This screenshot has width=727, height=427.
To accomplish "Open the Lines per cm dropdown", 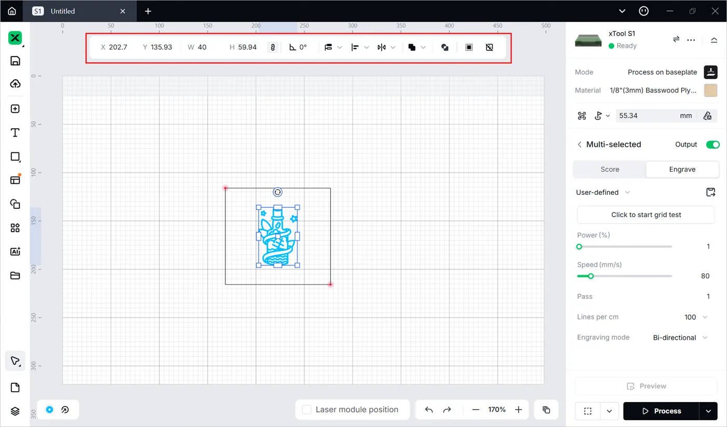I will [x=696, y=317].
